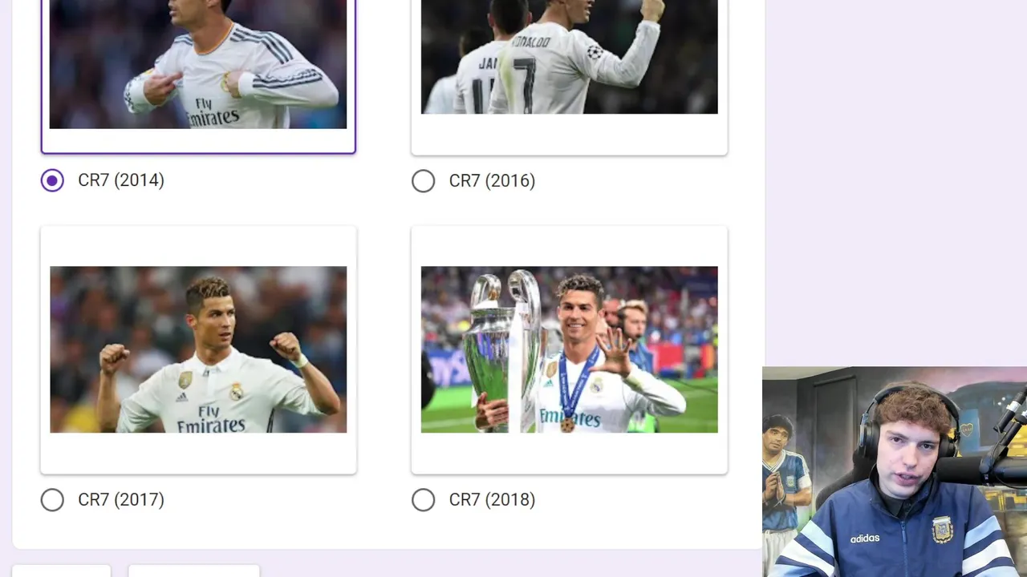1027x577 pixels.
Task: Click the 2014 photo pointing at chest
Action: [x=198, y=64]
